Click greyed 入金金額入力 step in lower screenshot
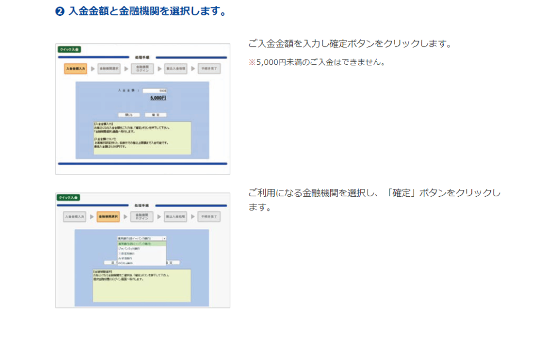The width and height of the screenshot is (541, 347). (74, 217)
